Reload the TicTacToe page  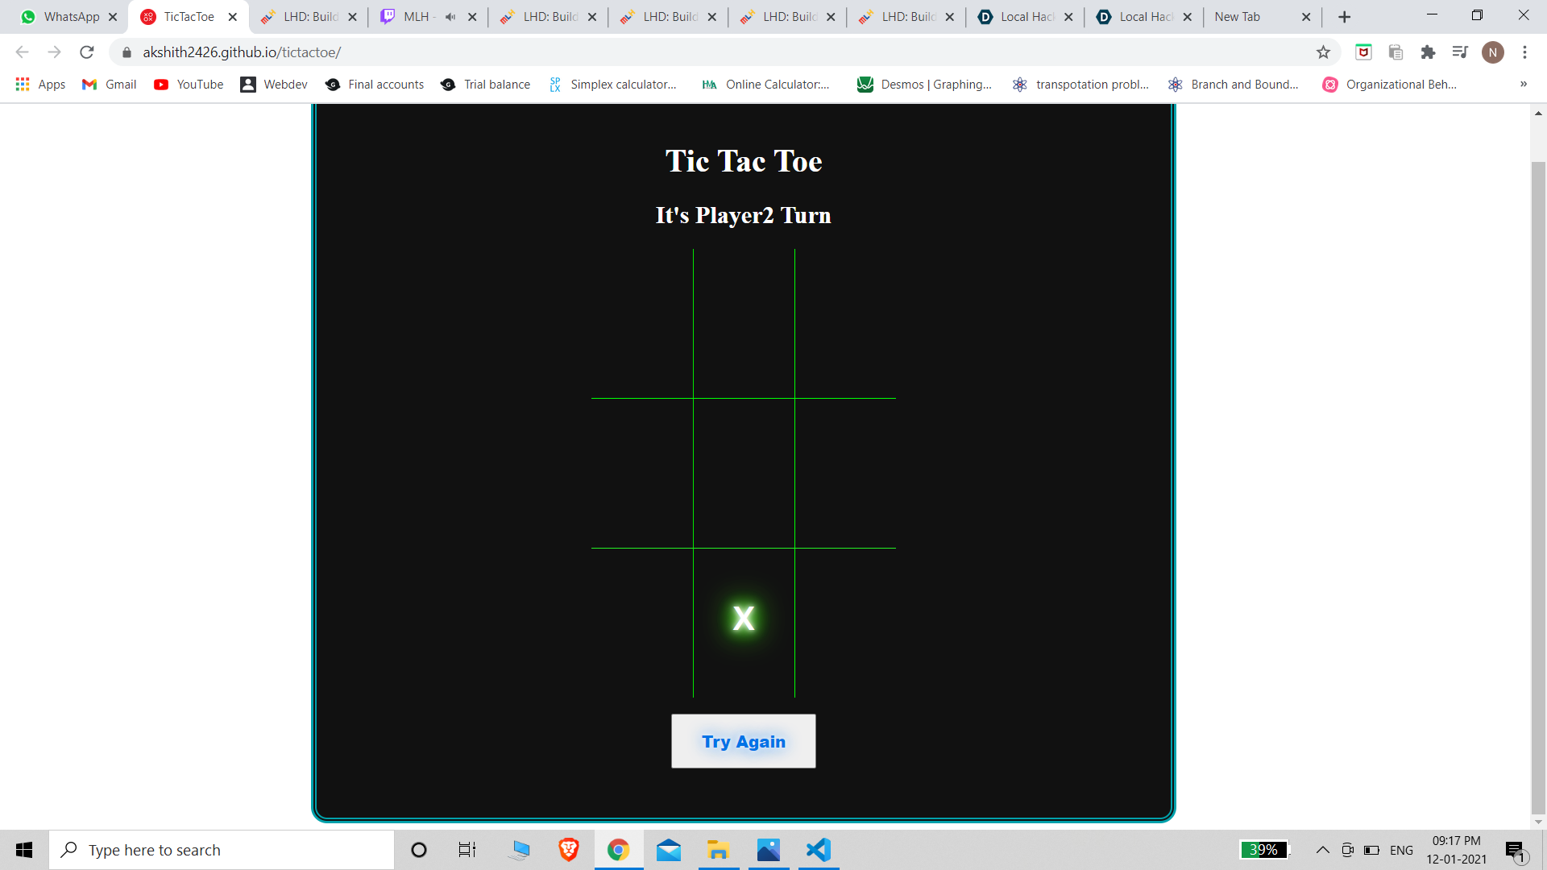pyautogui.click(x=87, y=52)
